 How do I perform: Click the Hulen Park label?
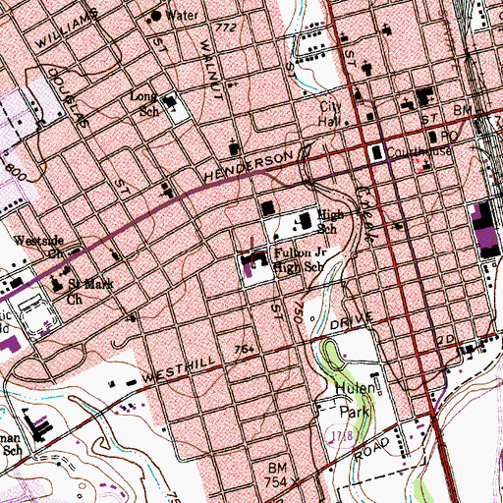[x=356, y=400]
